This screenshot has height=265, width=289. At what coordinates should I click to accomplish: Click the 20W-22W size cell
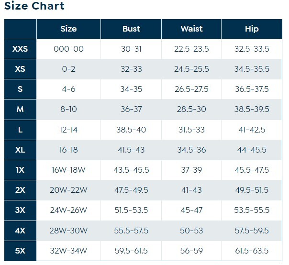[68, 190]
